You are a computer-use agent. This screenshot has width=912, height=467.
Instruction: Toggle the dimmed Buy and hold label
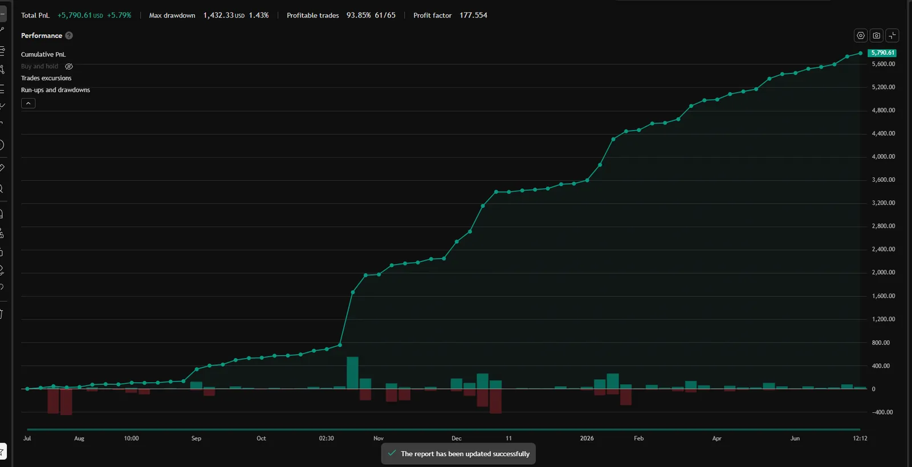39,66
